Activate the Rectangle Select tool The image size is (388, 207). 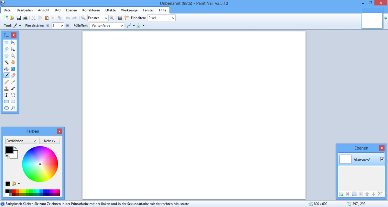[6, 43]
